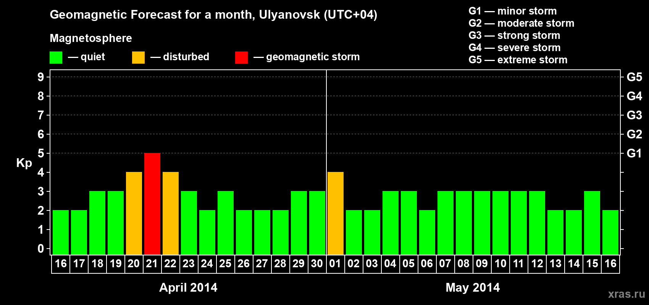Click date label 14 on the May axis
This screenshot has height=305, width=649.
coord(574,263)
